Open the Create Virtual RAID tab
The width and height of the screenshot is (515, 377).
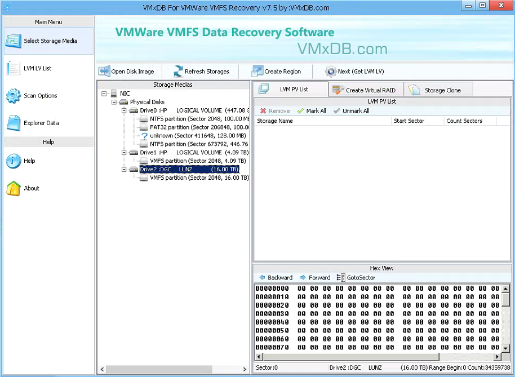[x=366, y=90]
